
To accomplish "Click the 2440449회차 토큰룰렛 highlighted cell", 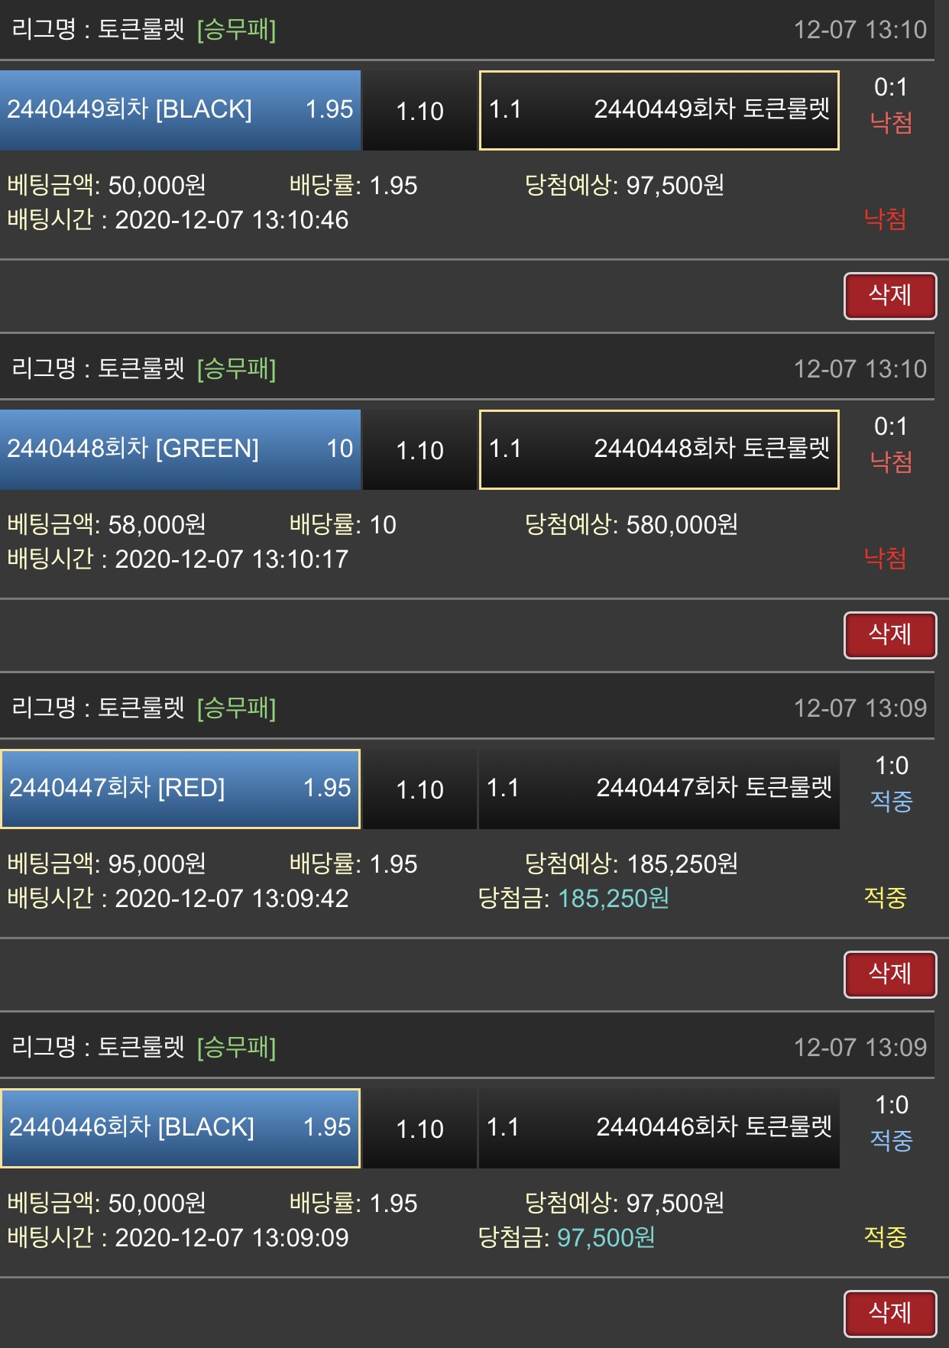I will [659, 110].
